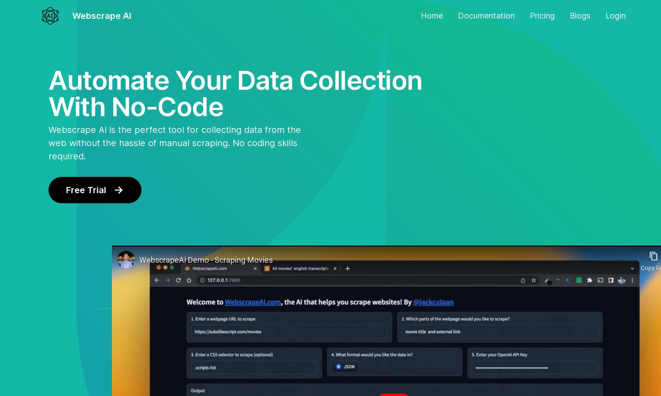This screenshot has height=396, width=661.
Task: Switch to the 'All movies' english transcripts' tab
Action: pos(300,268)
